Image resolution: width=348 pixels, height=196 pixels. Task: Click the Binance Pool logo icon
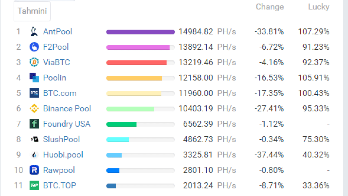click(34, 109)
